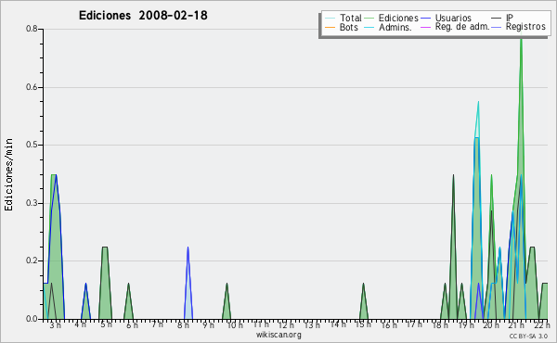Click the '3 h' x-axis label

55,324
